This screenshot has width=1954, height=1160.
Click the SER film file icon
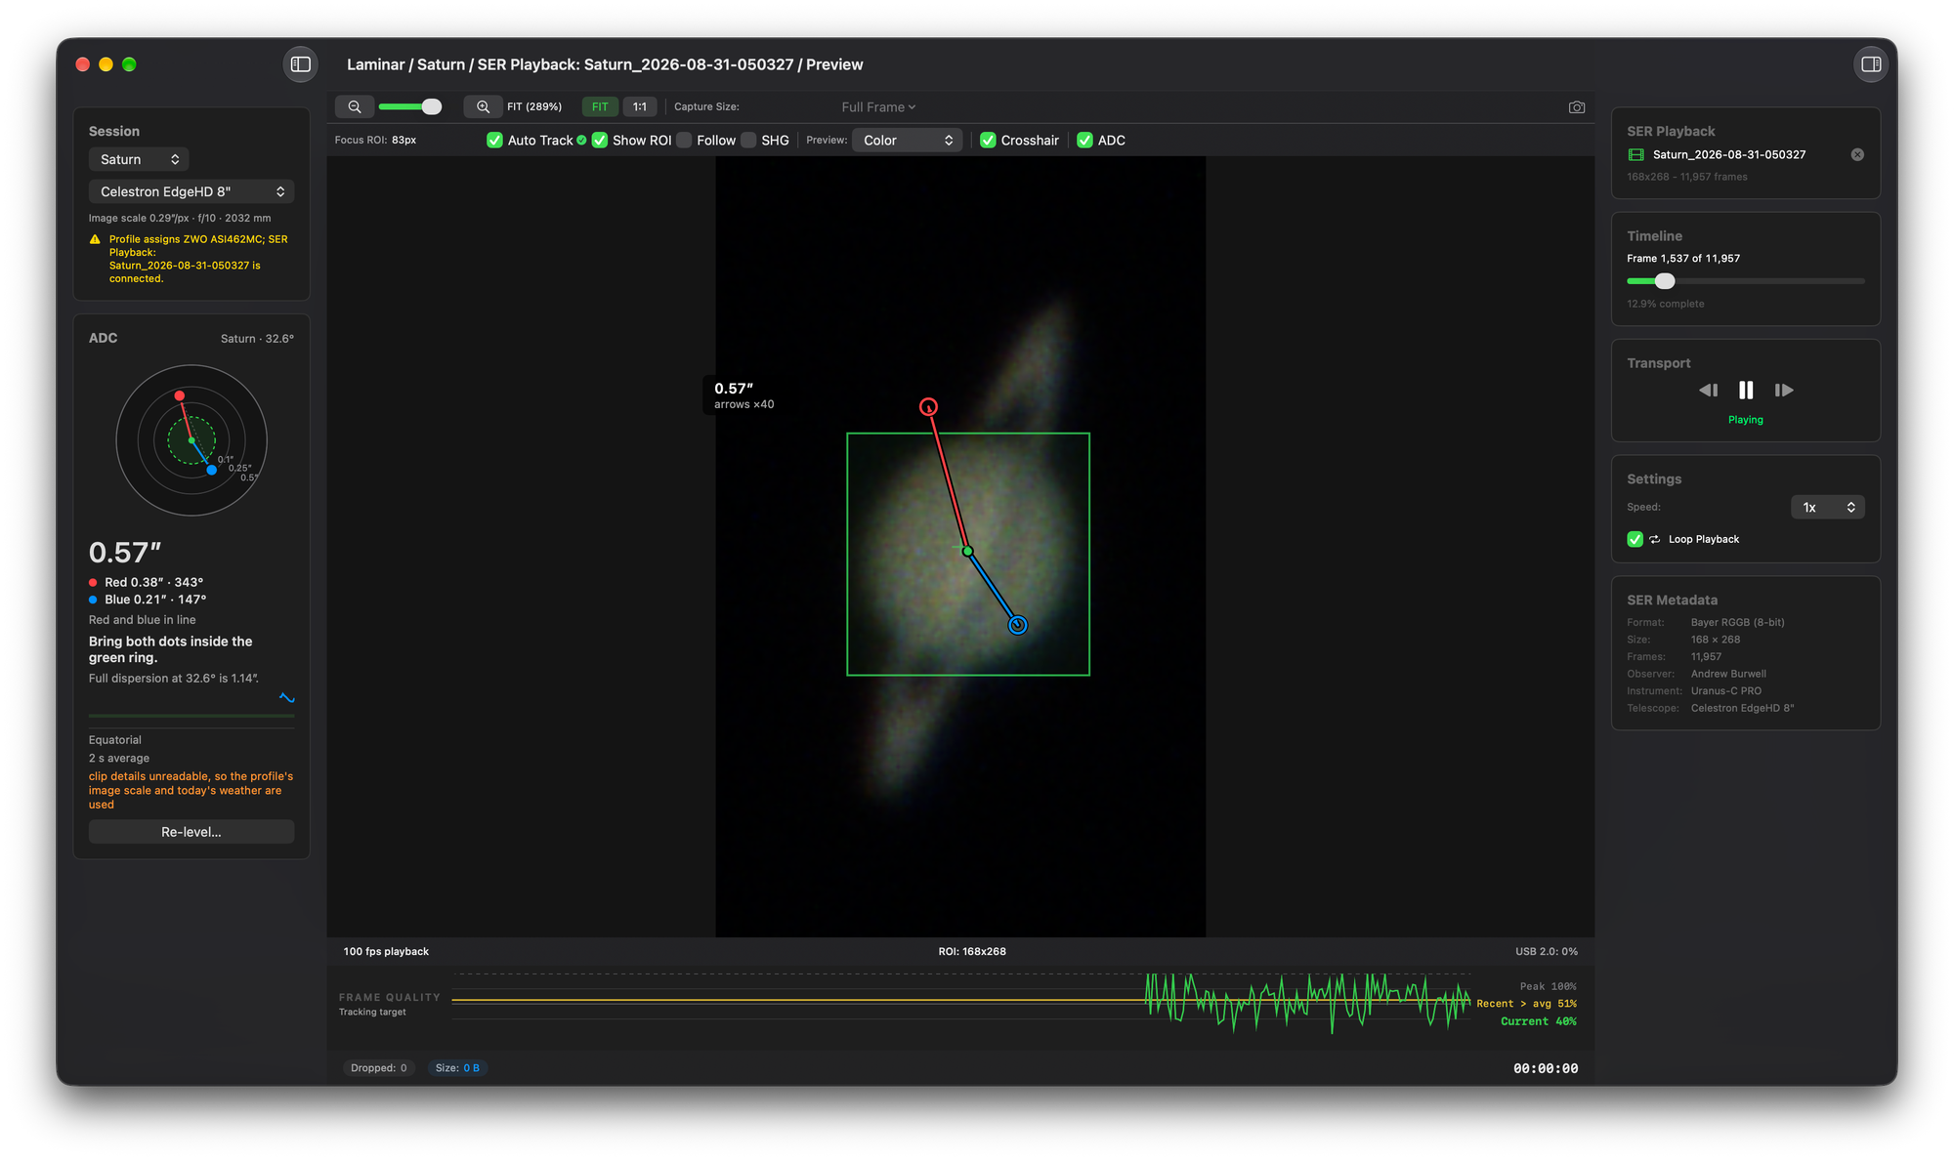click(1635, 154)
